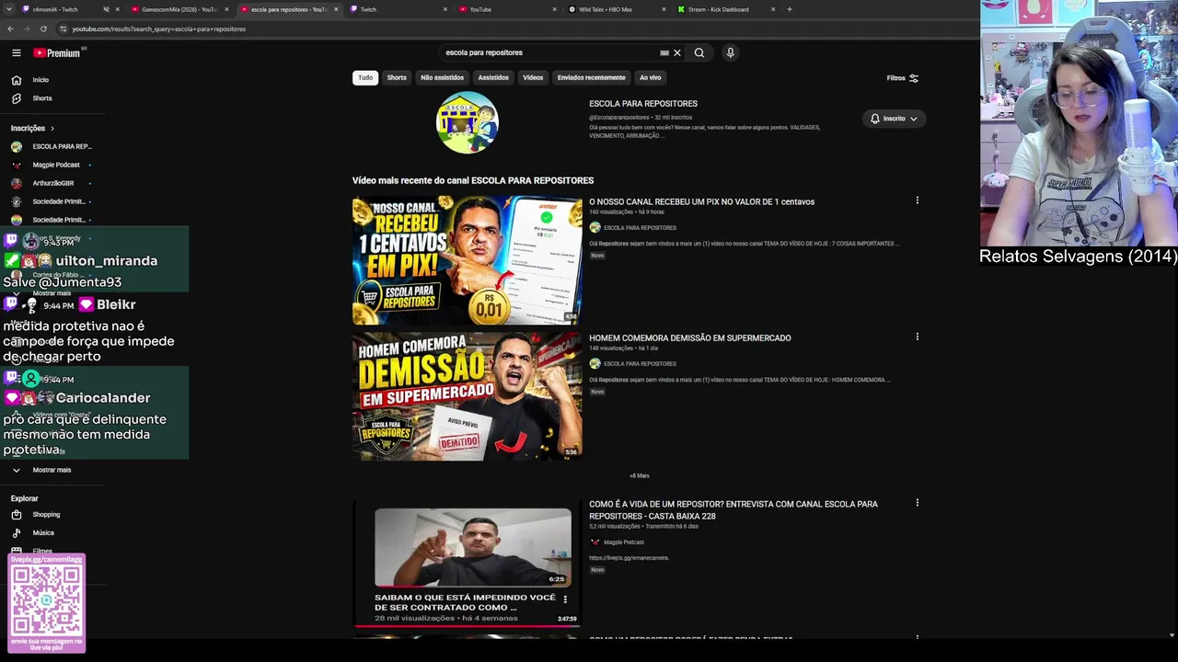Open ESCOLA PARA REP... subscription in sidebar
The image size is (1178, 662).
point(52,146)
